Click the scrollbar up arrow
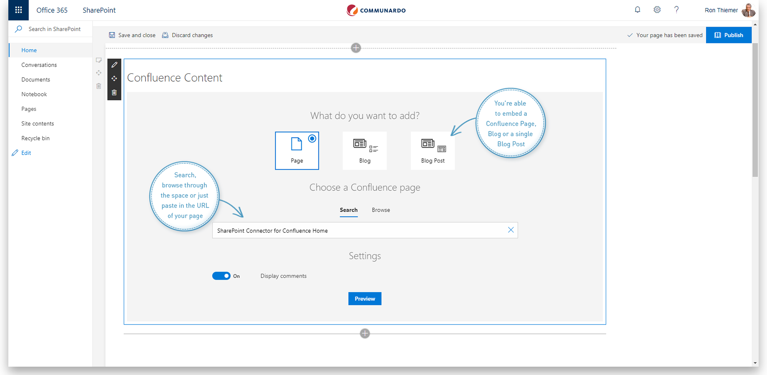The width and height of the screenshot is (767, 375). click(x=755, y=25)
